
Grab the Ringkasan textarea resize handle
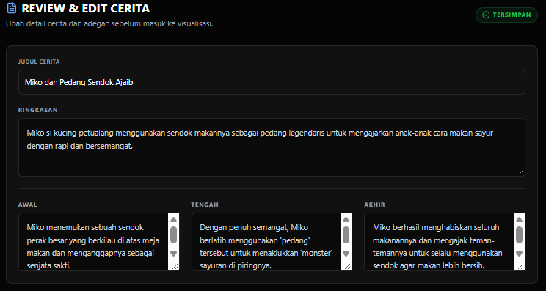pyautogui.click(x=521, y=172)
